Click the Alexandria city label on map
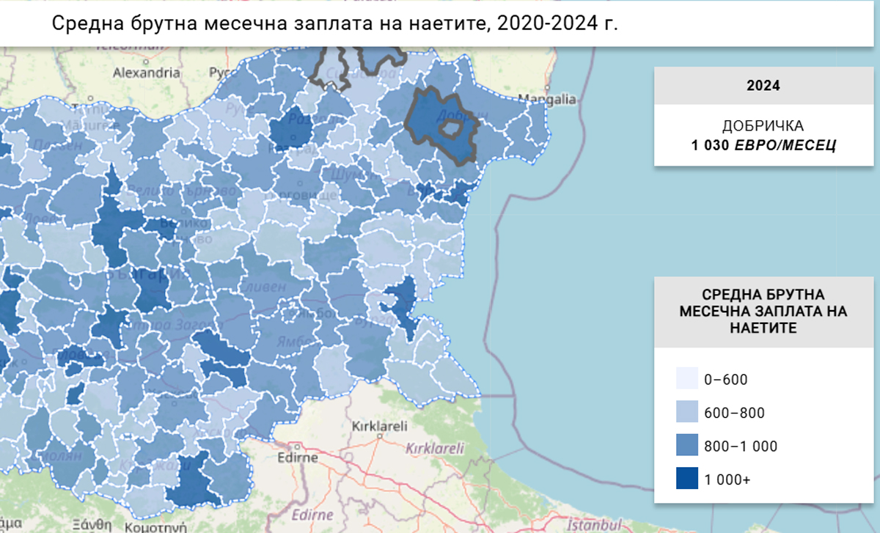The image size is (880, 533). tap(147, 73)
